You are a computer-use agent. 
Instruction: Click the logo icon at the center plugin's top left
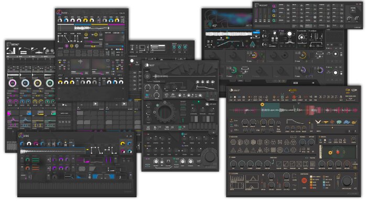coord(147,65)
